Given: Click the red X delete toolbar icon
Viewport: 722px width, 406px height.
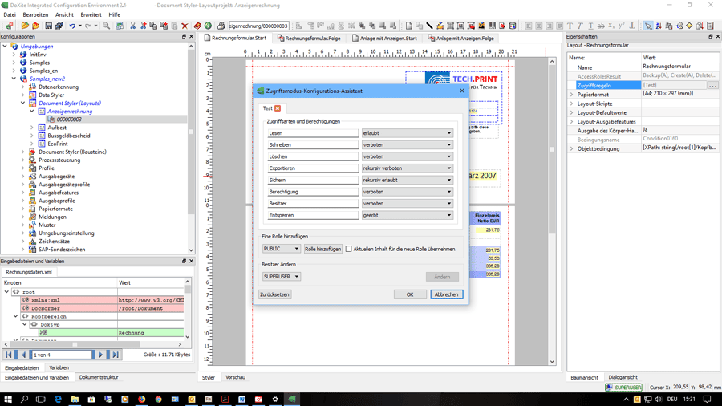Looking at the screenshot, I should 185,26.
